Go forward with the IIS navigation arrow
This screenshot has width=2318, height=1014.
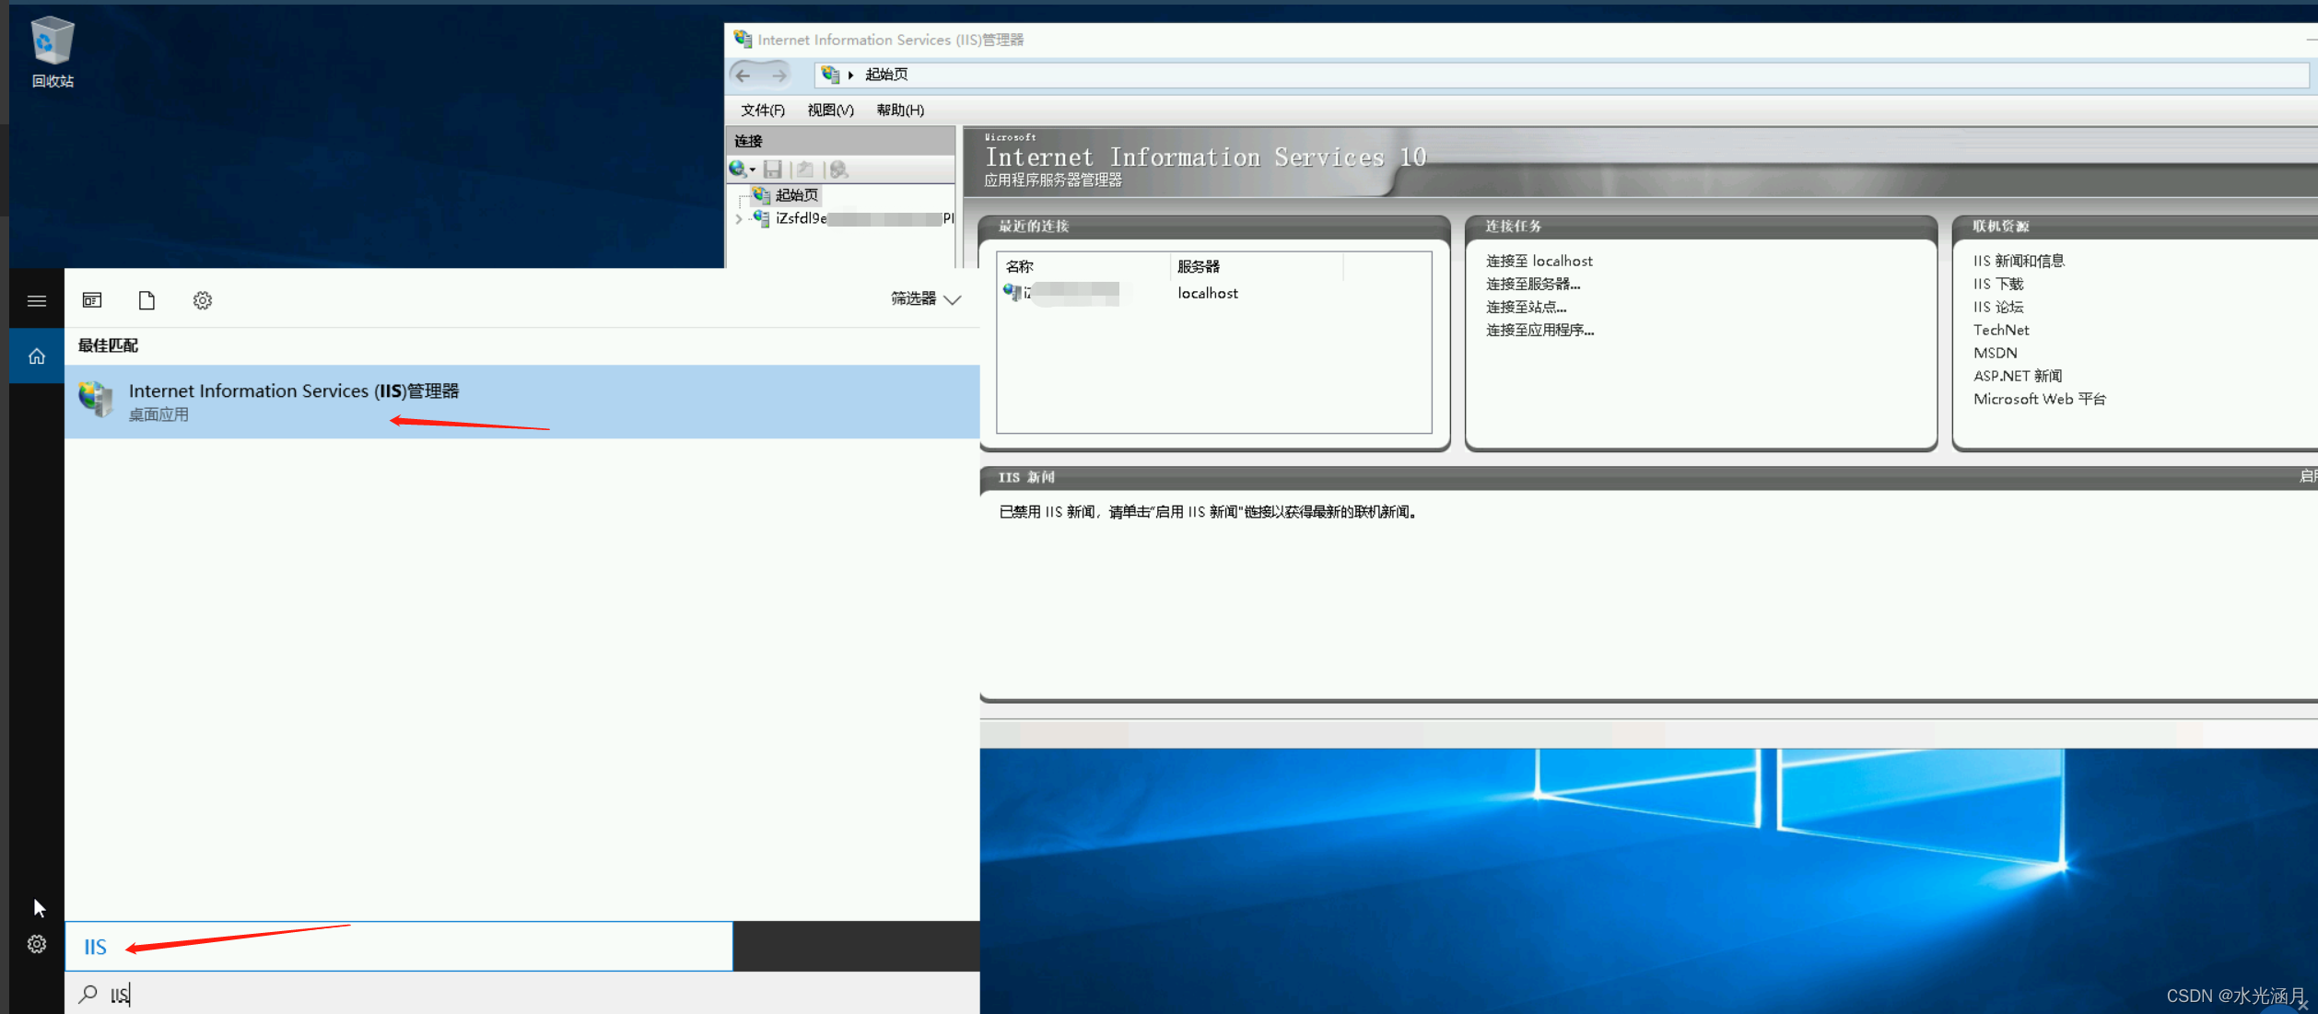point(779,75)
